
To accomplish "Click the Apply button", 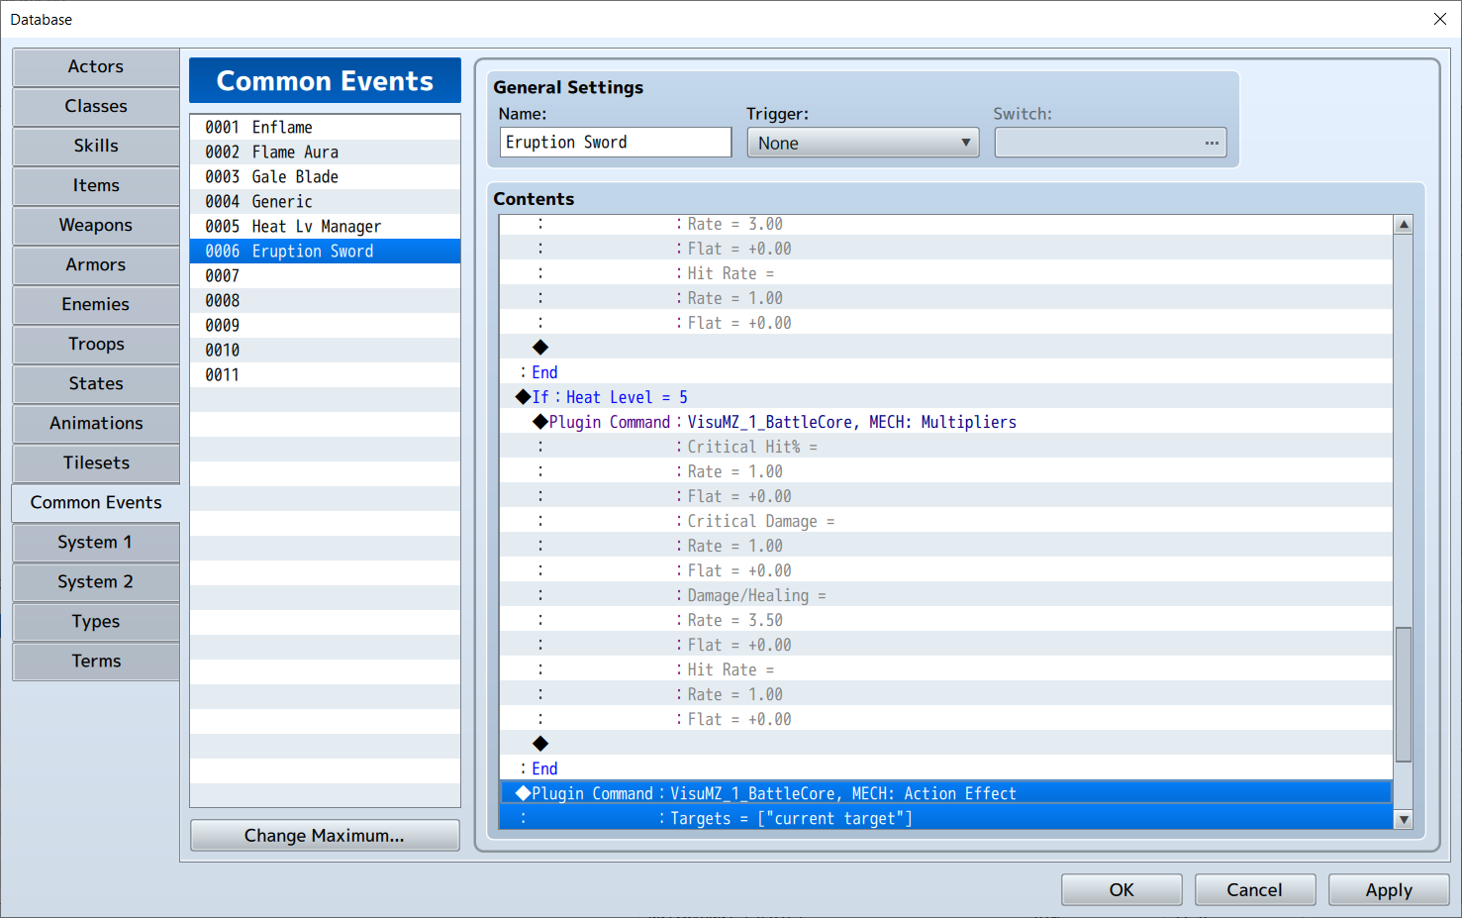I will pos(1389,889).
